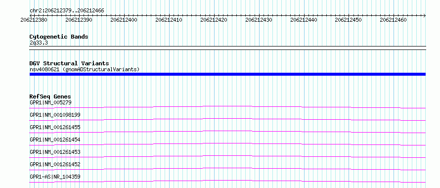The height and width of the screenshot is (188, 440).
Task: Click the DGV Structural Variants track title
Action: [69, 63]
